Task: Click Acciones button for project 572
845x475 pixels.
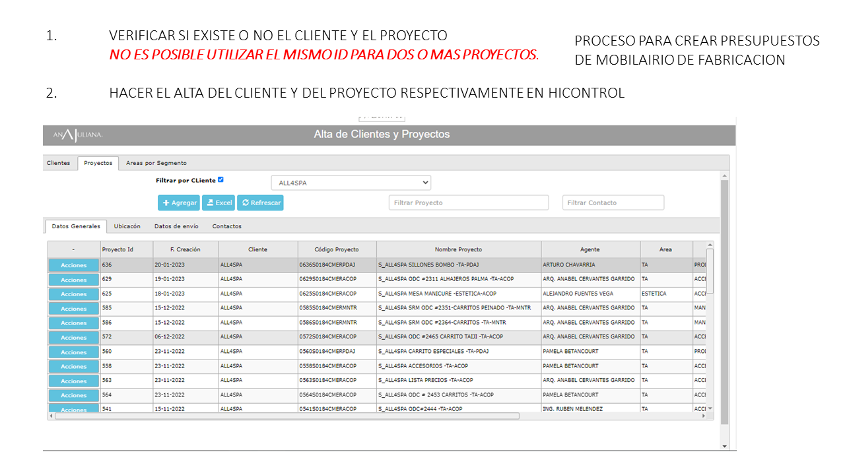Action: [x=74, y=338]
